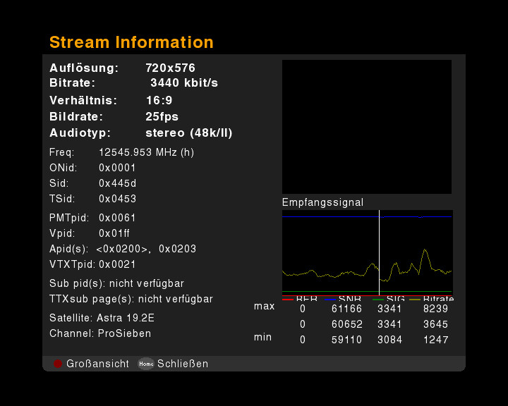Image resolution: width=508 pixels, height=406 pixels.
Task: Click the red BER legend swatch
Action: [288, 300]
